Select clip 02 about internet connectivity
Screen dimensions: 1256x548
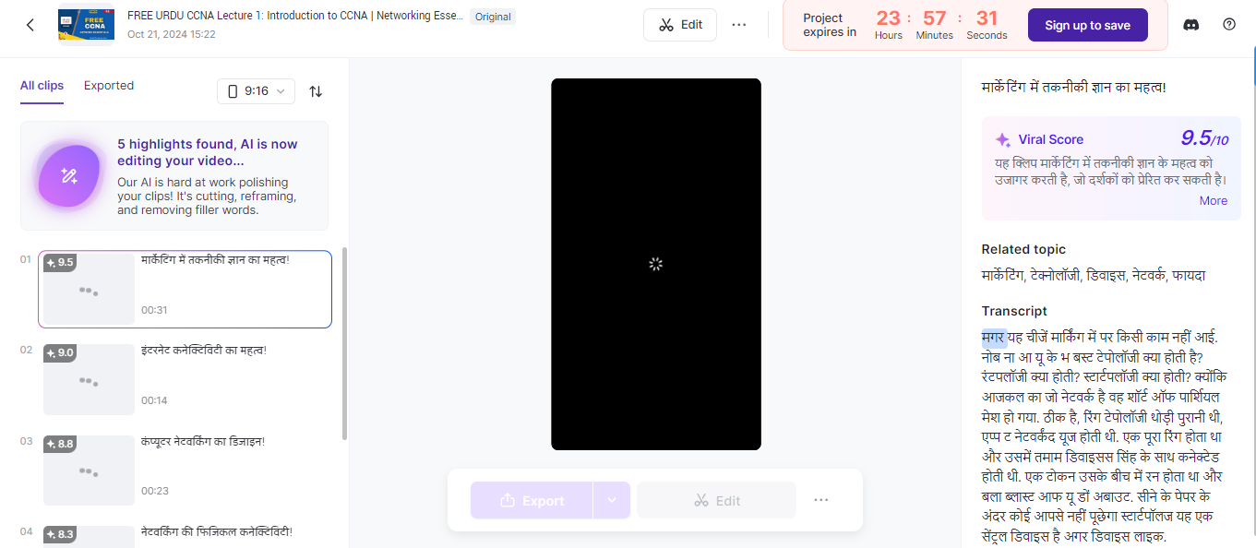click(x=185, y=379)
